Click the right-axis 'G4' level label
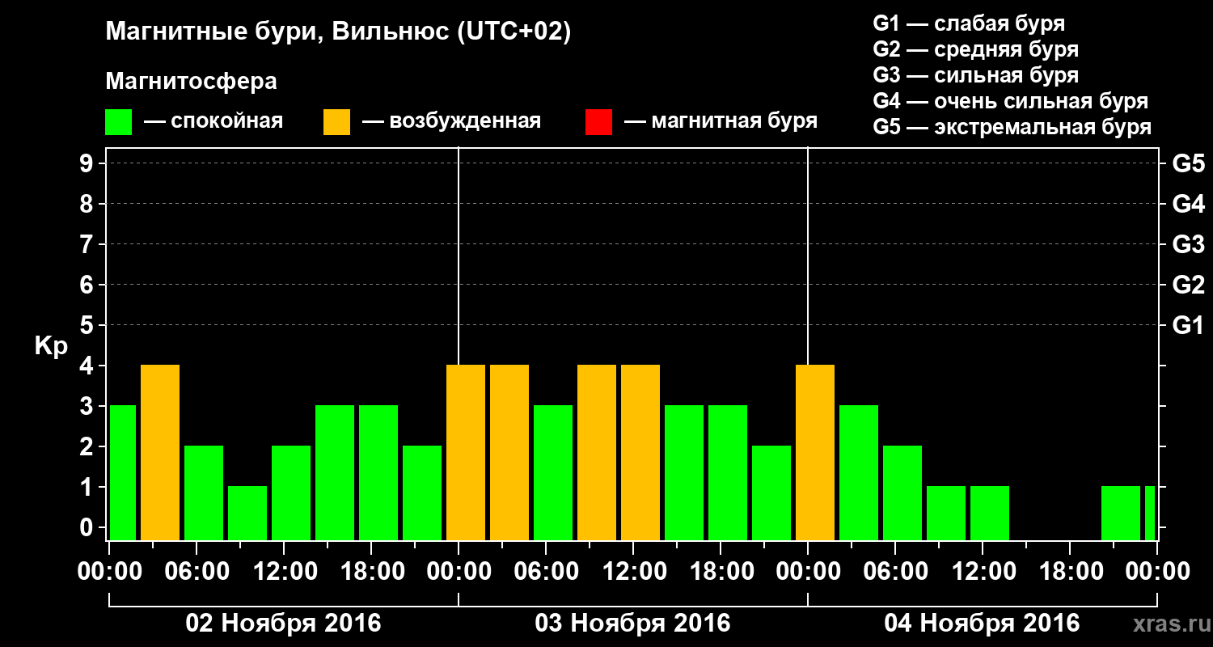Image resolution: width=1213 pixels, height=647 pixels. [1189, 204]
